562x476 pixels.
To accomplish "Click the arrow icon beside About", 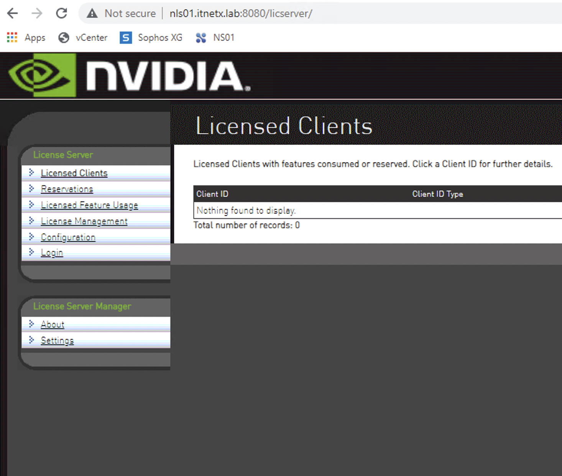I will coord(31,324).
